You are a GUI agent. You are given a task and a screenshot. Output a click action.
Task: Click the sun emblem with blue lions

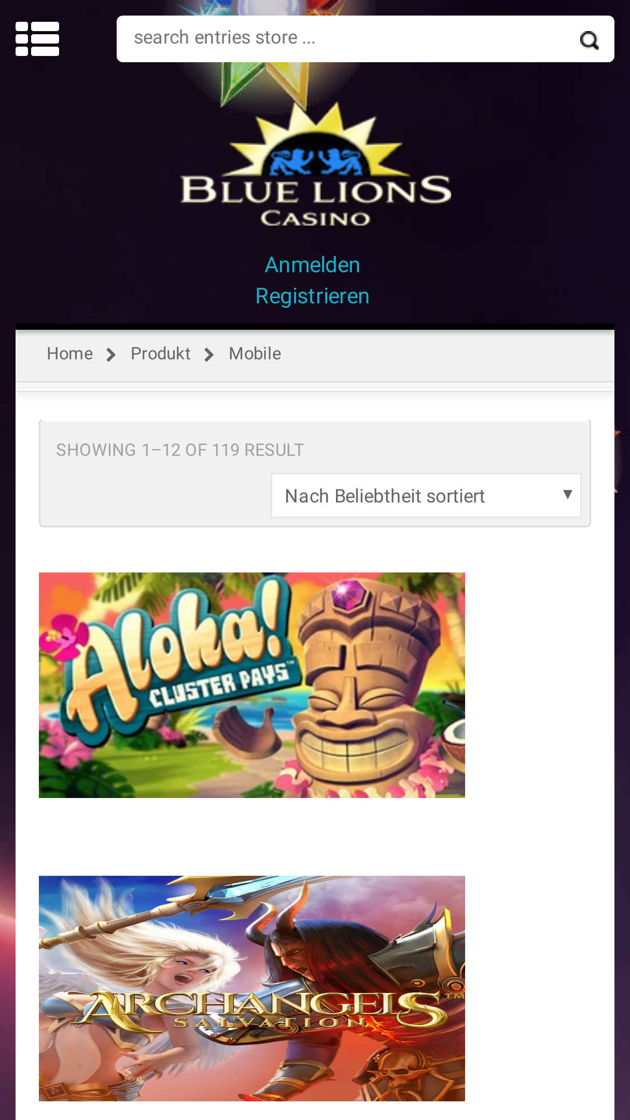click(316, 139)
